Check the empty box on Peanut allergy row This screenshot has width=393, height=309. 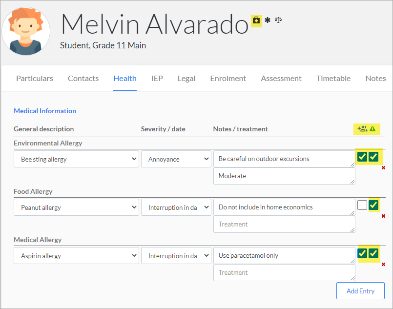(362, 205)
